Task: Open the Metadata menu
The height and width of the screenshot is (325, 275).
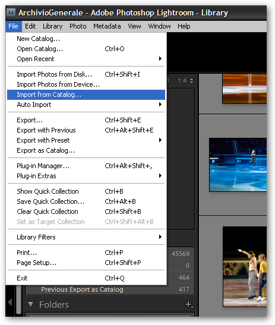Action: pos(107,26)
